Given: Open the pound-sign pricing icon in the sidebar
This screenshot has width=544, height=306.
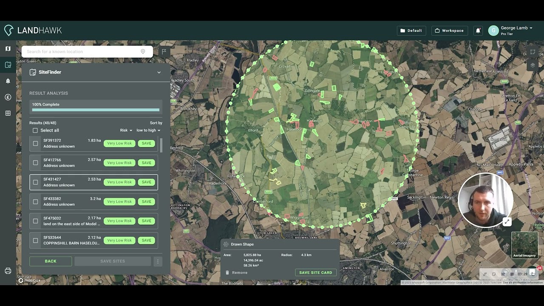Looking at the screenshot, I should (8, 97).
